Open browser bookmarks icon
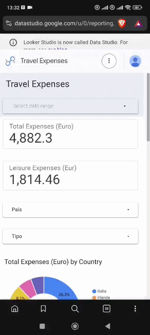The height and width of the screenshot is (335, 150). pos(43,309)
